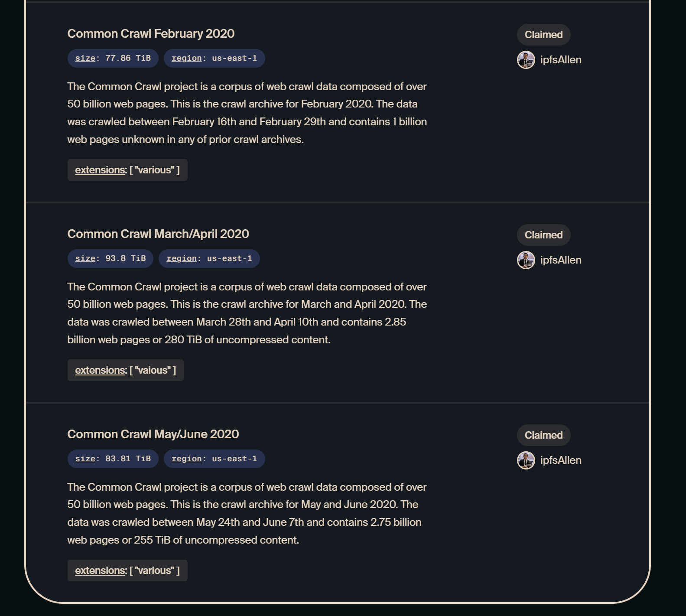Toggle the Claimed status on May/June 2020 dataset
This screenshot has width=686, height=616.
click(543, 435)
